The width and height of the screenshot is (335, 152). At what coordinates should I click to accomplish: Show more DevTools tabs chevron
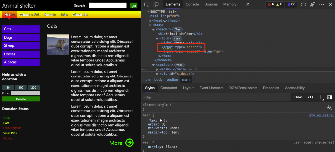(x=248, y=4)
